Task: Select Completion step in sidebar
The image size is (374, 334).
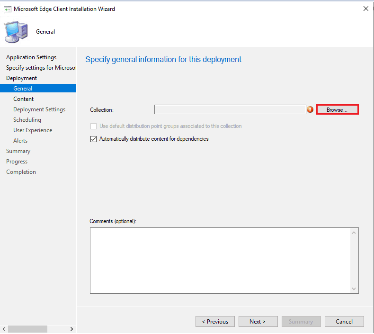Action: click(x=21, y=172)
